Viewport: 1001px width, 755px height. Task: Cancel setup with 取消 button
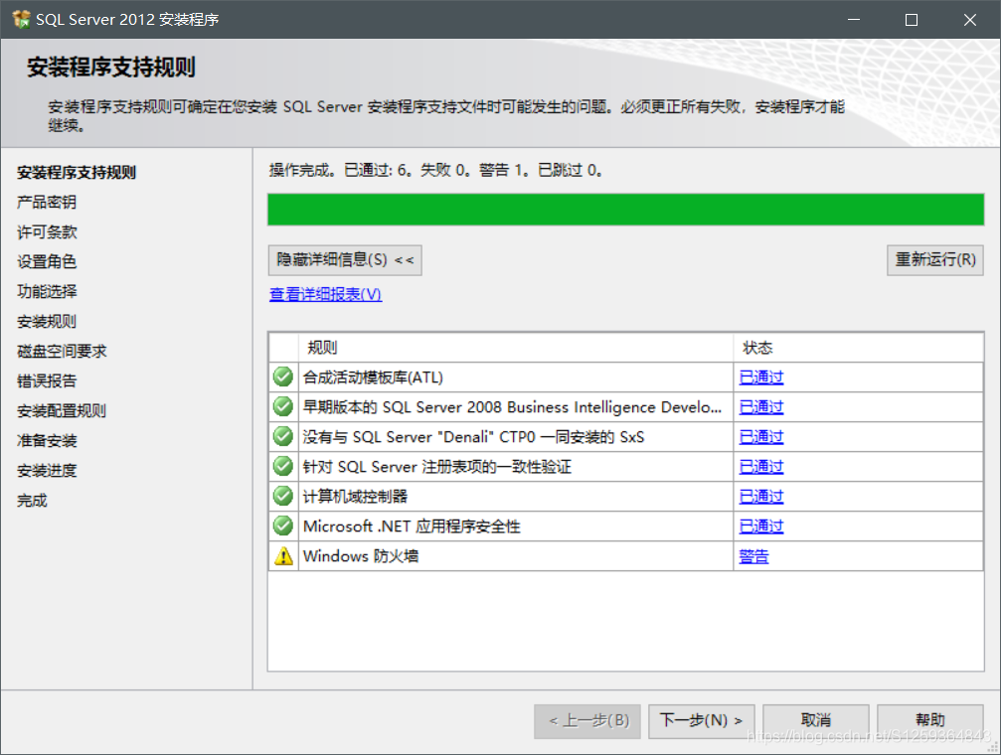(x=816, y=721)
